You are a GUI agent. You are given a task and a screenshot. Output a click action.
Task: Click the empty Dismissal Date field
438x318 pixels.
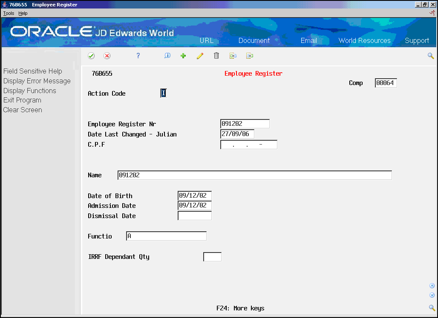tap(195, 216)
